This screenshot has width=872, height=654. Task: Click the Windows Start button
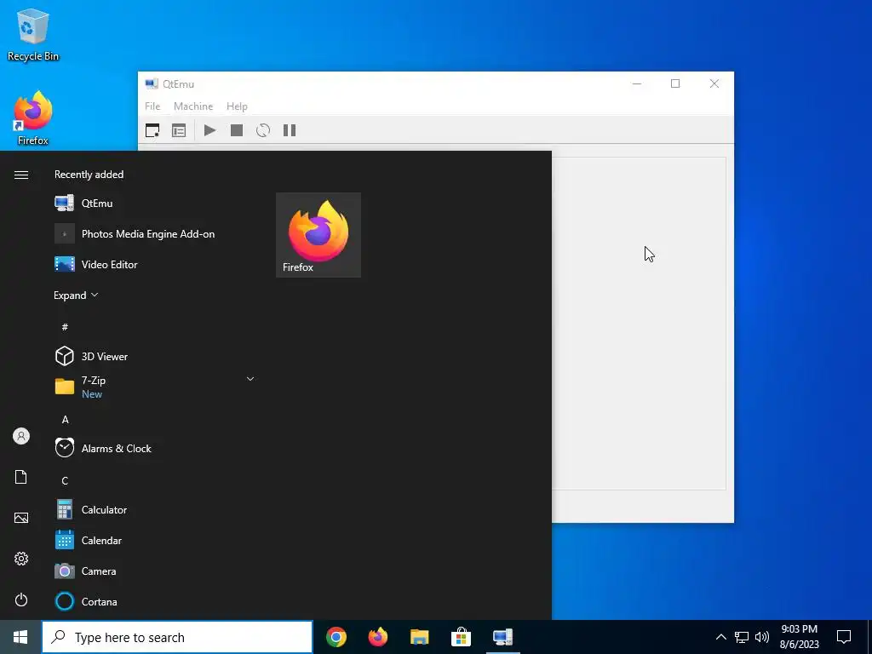tap(20, 637)
